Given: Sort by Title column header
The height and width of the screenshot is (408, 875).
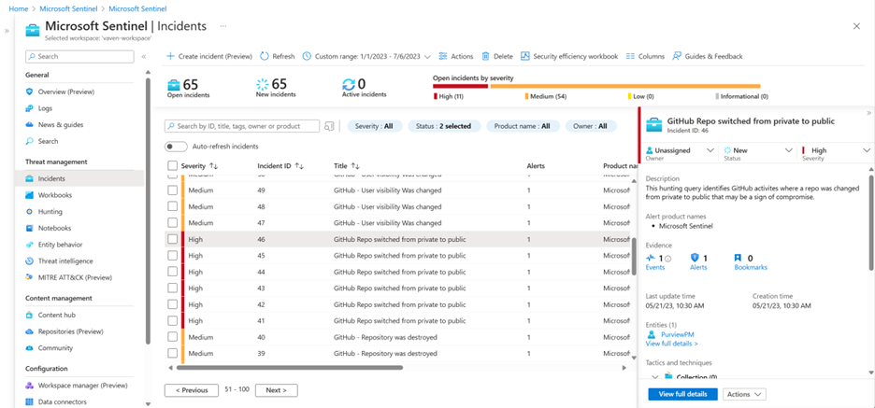Looking at the screenshot, I should (x=347, y=165).
